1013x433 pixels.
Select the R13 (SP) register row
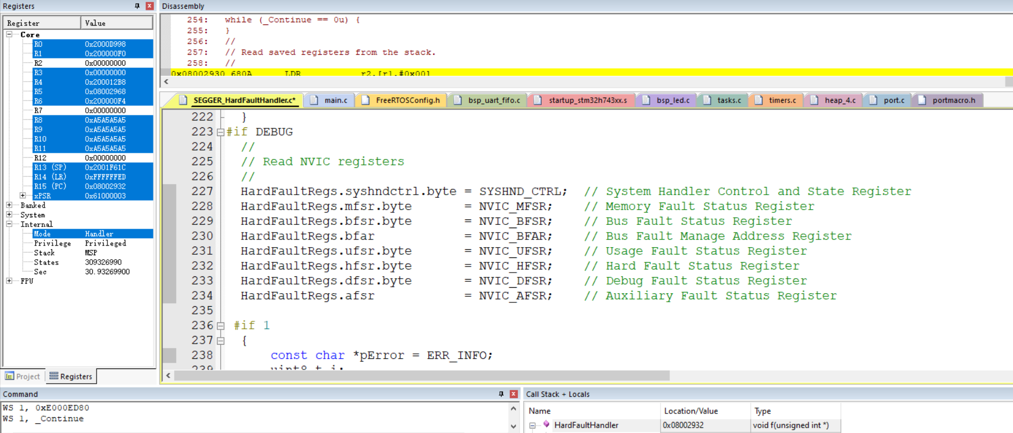pos(93,167)
